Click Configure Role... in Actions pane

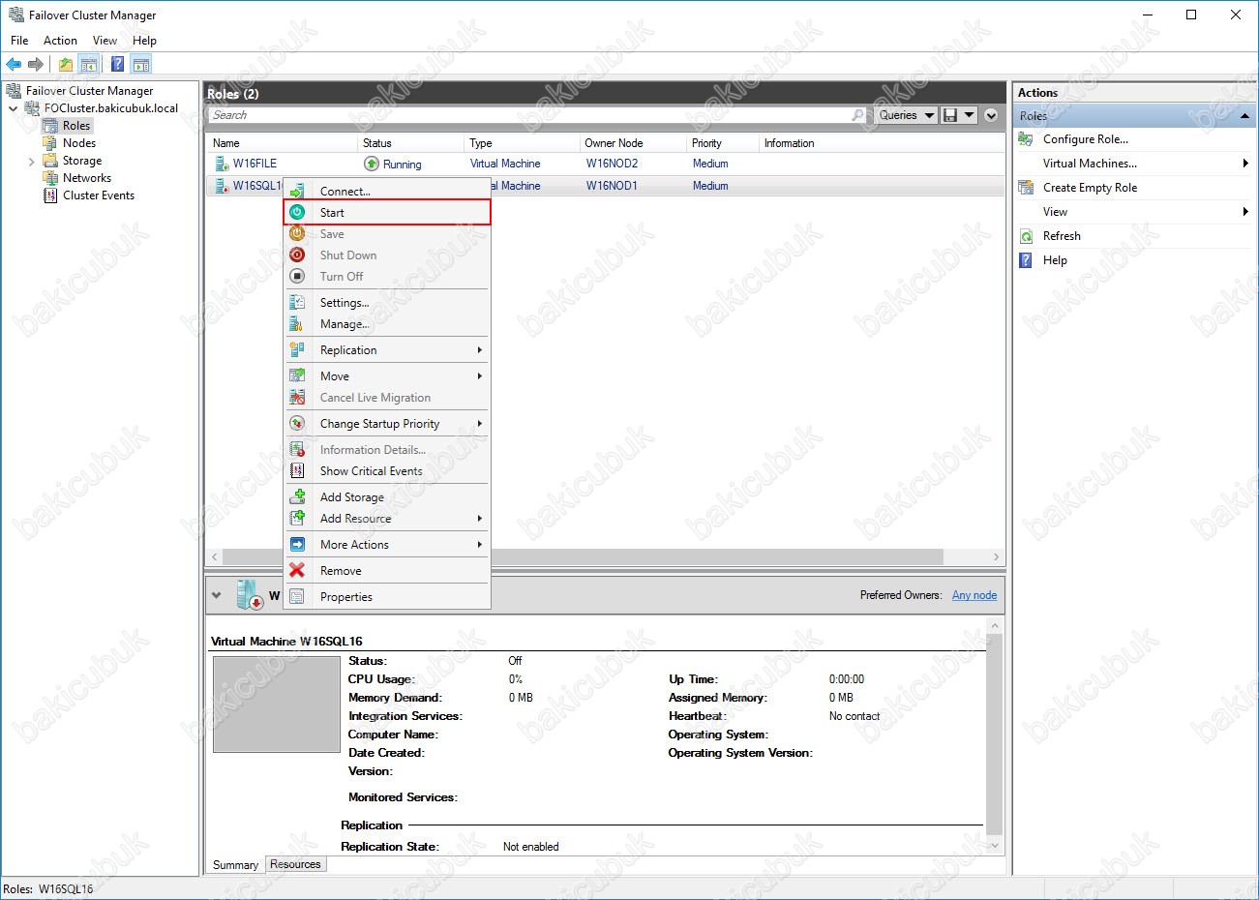[1086, 139]
